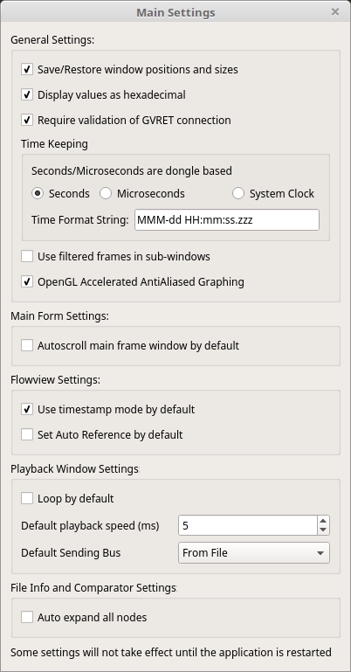
Task: Close the Main Settings dialog
Action: pyautogui.click(x=335, y=12)
